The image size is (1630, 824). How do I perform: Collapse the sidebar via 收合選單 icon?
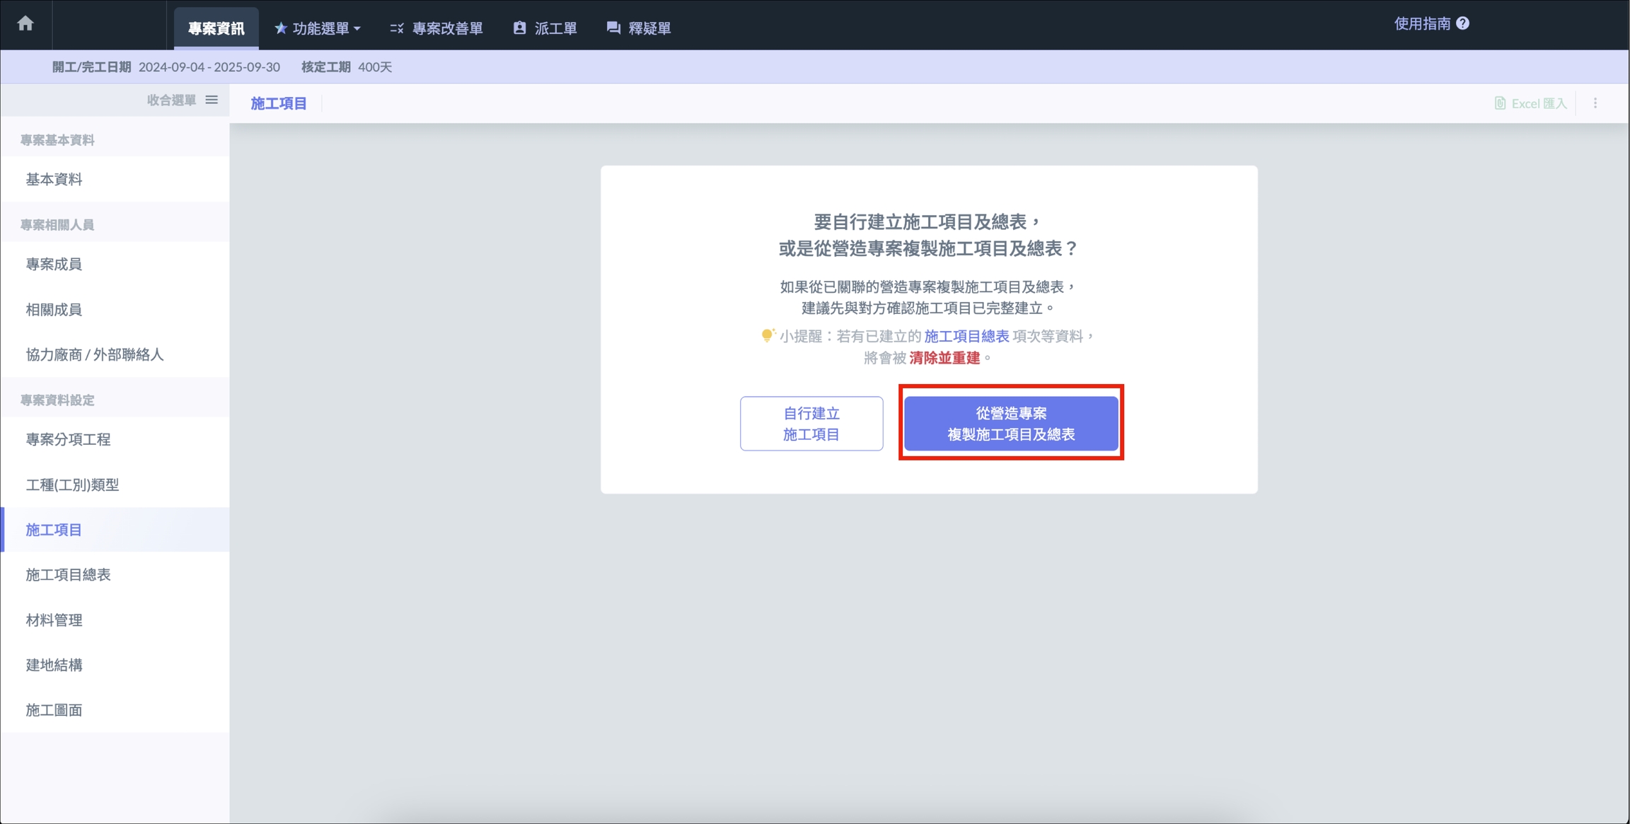(212, 100)
